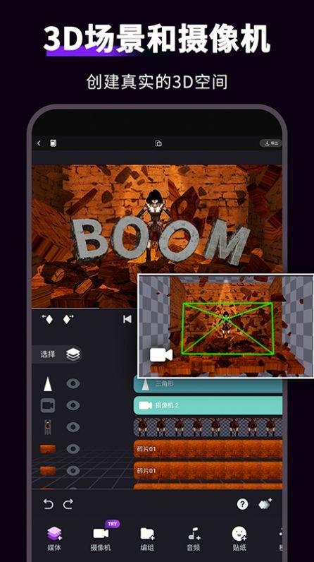The height and width of the screenshot is (562, 314).
Task: Undo the last action
Action: pos(48,504)
